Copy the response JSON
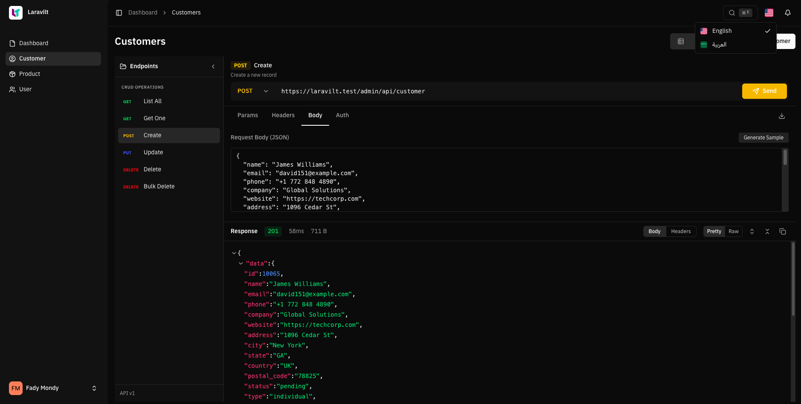Viewport: 801px width, 404px height. [x=783, y=231]
